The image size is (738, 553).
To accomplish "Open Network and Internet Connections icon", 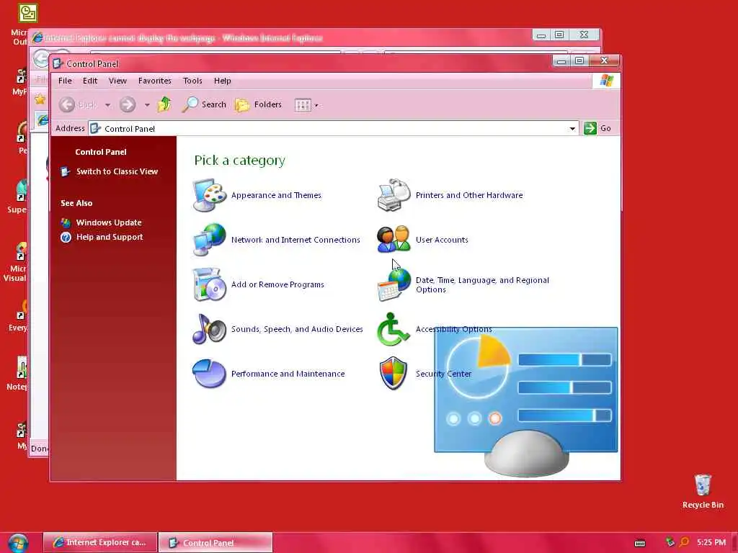I will coord(210,239).
